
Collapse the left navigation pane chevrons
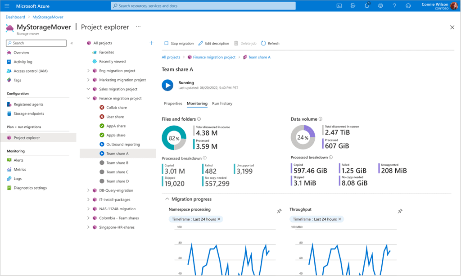(x=72, y=43)
